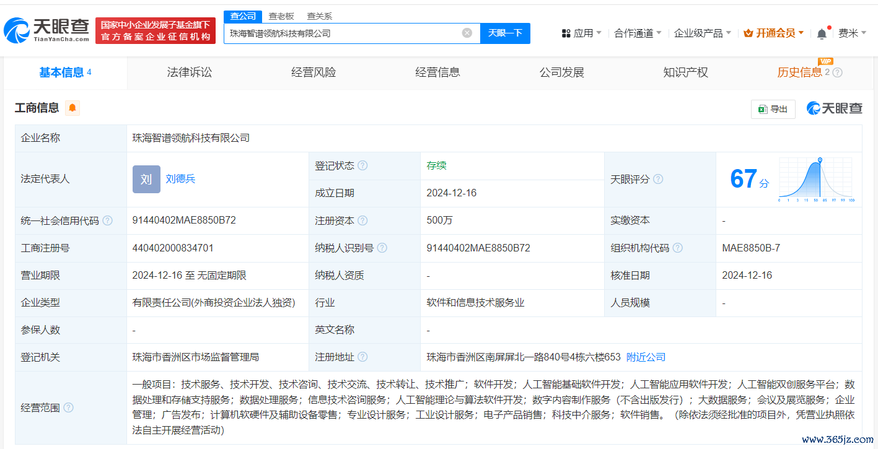
Task: Expand the 应用 dropdown menu
Action: coord(581,33)
